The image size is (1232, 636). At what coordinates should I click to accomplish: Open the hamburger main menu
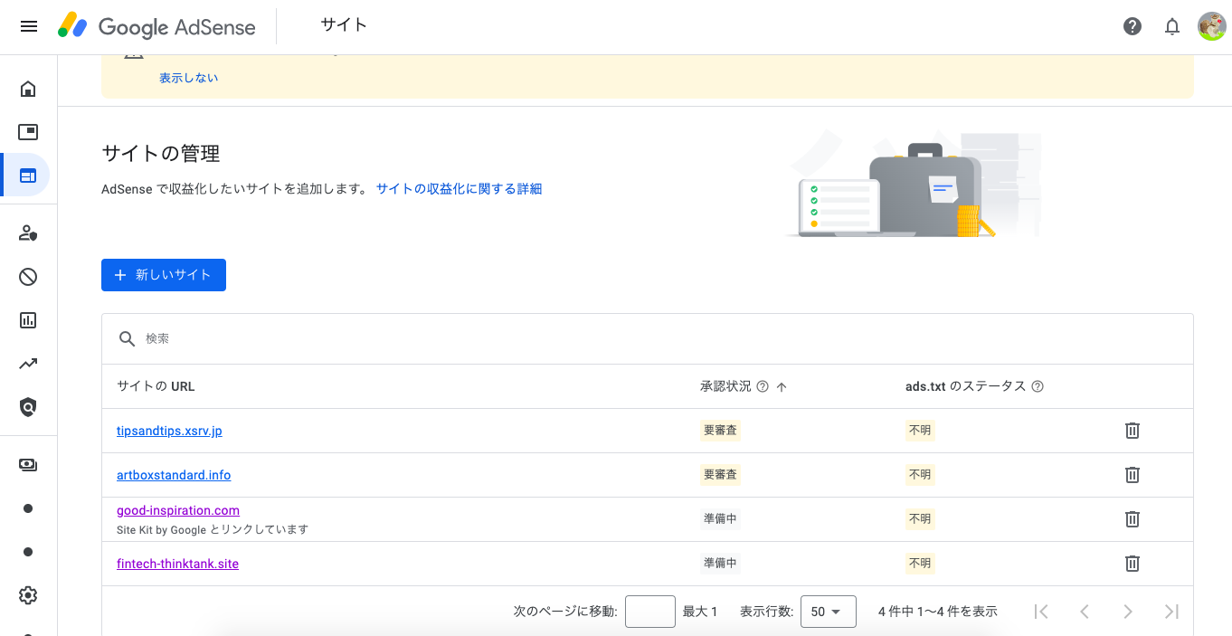[29, 26]
